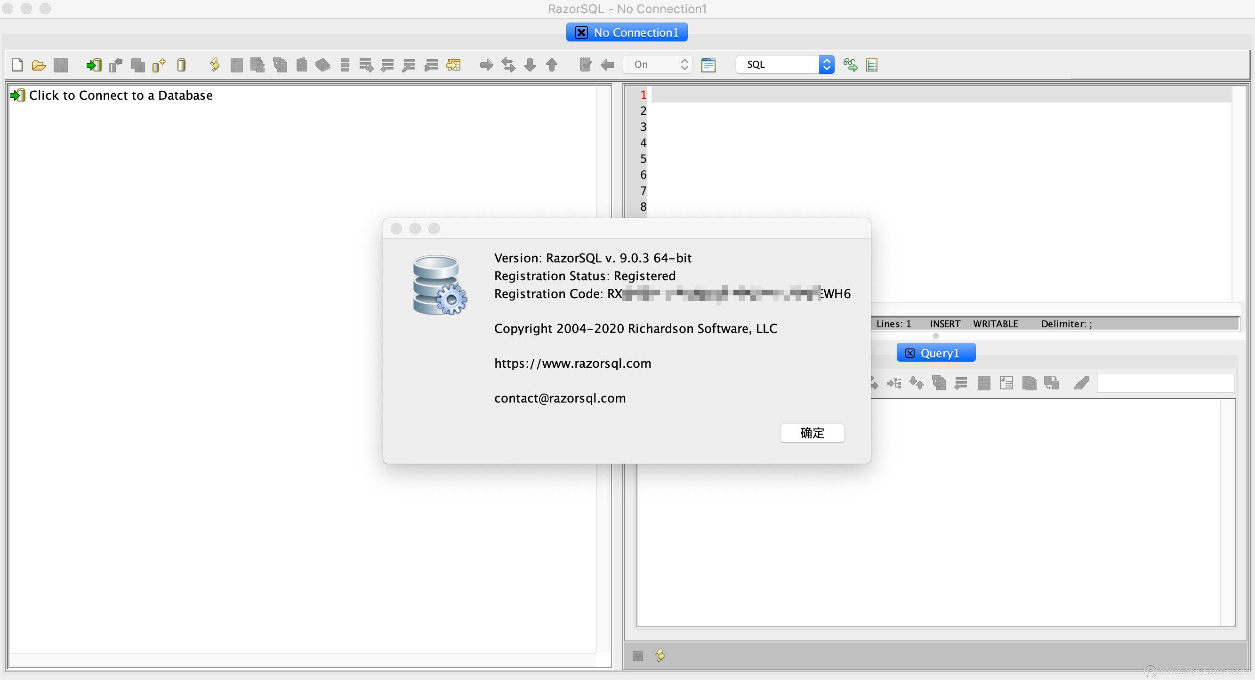Click the gray up arrow in the main toolbar

pyautogui.click(x=552, y=65)
